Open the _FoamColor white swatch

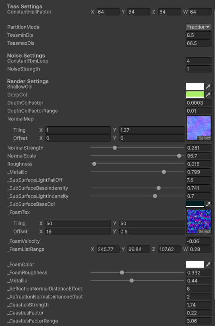195,264
